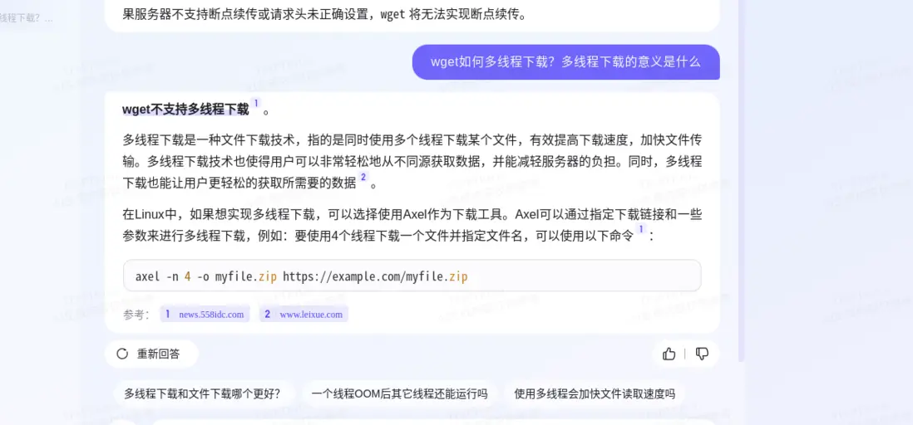
Task: Click the user question bubble about wget多线程下载
Action: click(566, 62)
